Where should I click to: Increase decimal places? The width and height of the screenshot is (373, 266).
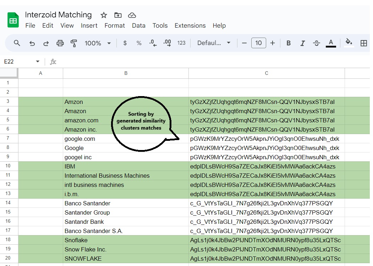167,43
